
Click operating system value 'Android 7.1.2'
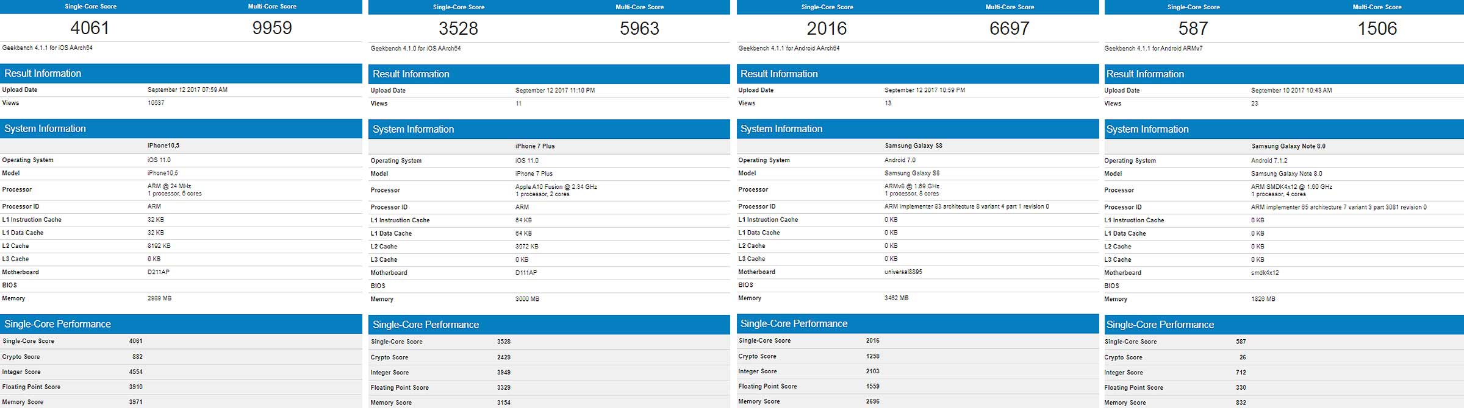(1269, 161)
